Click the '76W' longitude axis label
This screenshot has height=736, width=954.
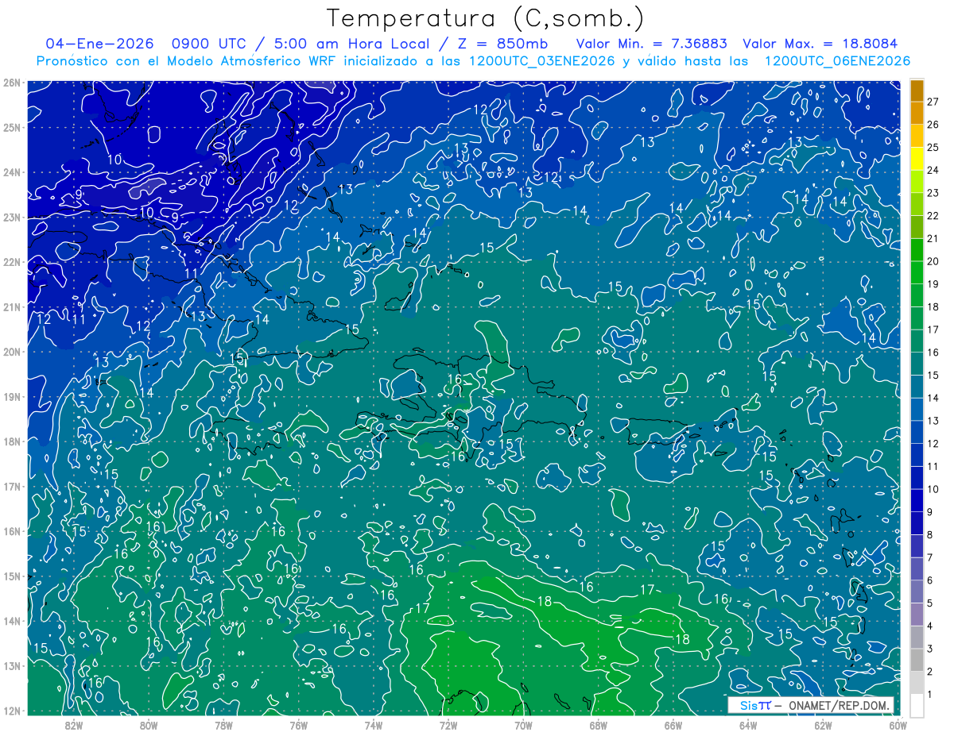[x=299, y=725]
